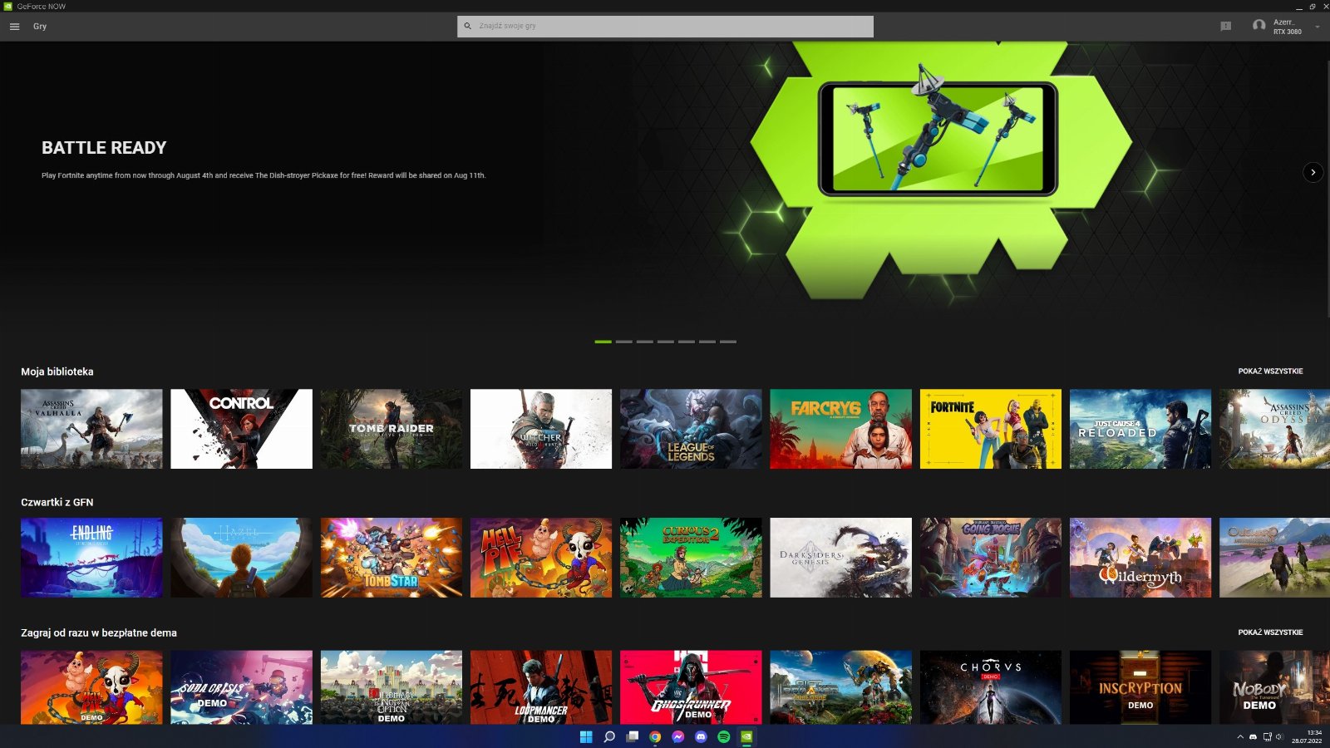Open Curious Expedition 2 tile

pos(691,558)
